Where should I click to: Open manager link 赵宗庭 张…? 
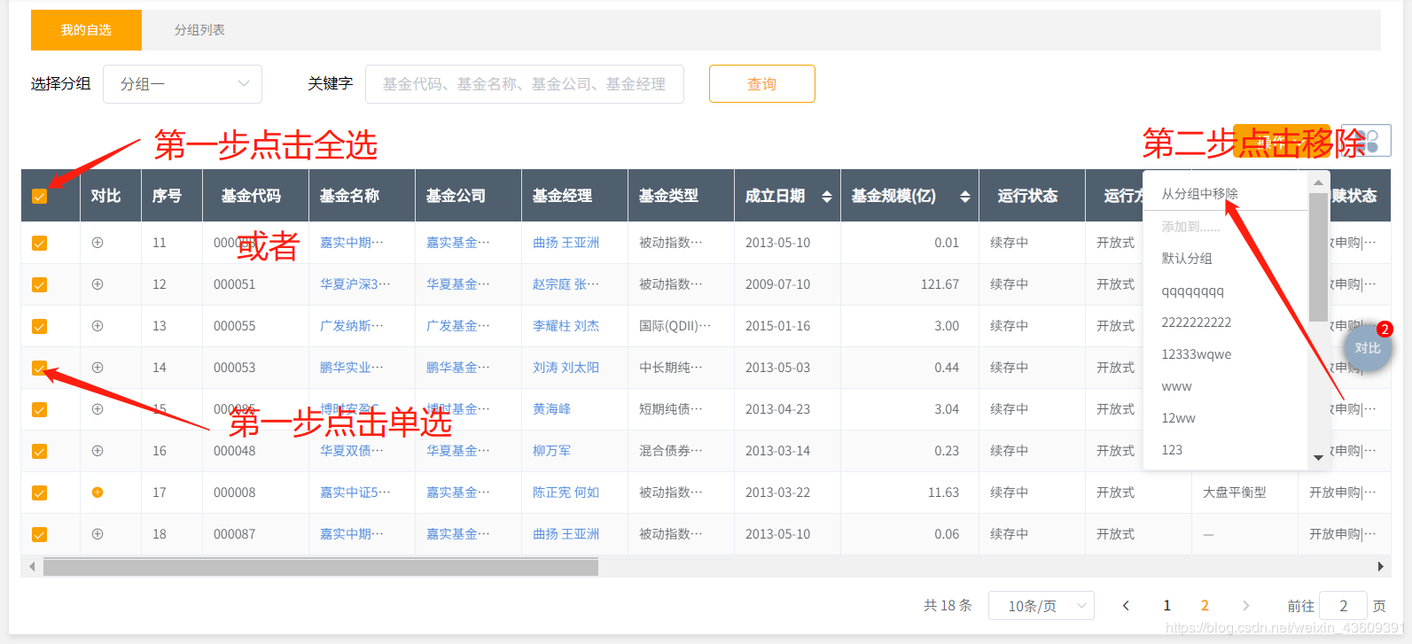(566, 284)
